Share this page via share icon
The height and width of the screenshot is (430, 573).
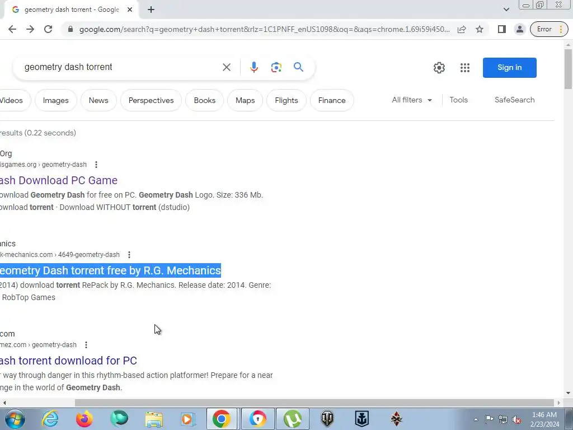(x=462, y=29)
